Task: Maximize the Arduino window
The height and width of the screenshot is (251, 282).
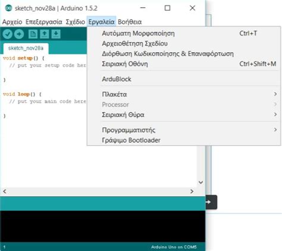Action: click(x=168, y=8)
